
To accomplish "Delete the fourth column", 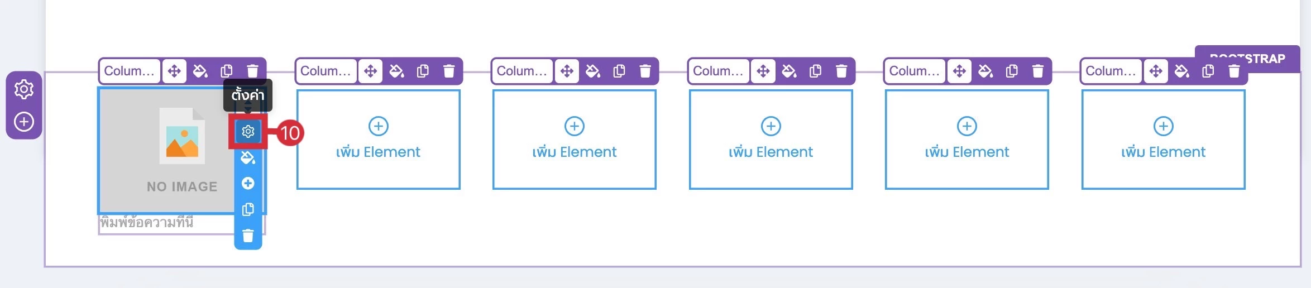I will click(841, 71).
